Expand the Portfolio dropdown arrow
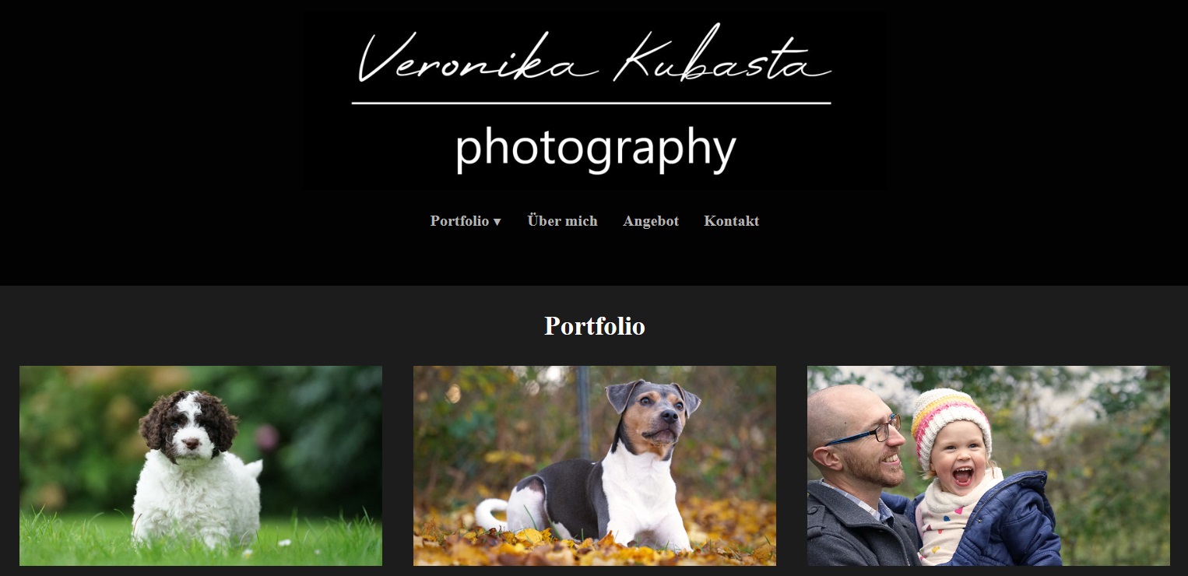Screen dimensions: 1188x576 (497, 222)
